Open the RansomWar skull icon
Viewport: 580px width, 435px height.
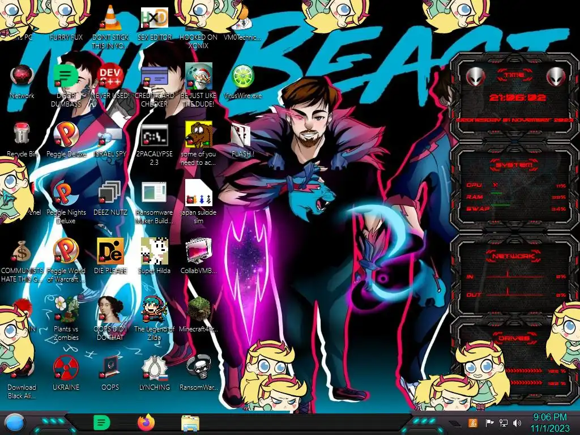point(198,374)
